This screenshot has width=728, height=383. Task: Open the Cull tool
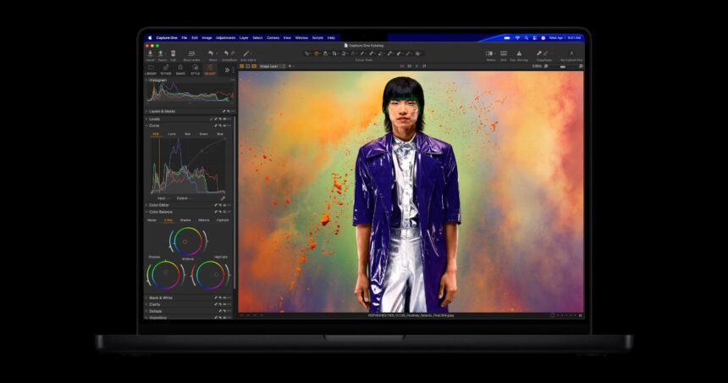[x=174, y=54]
